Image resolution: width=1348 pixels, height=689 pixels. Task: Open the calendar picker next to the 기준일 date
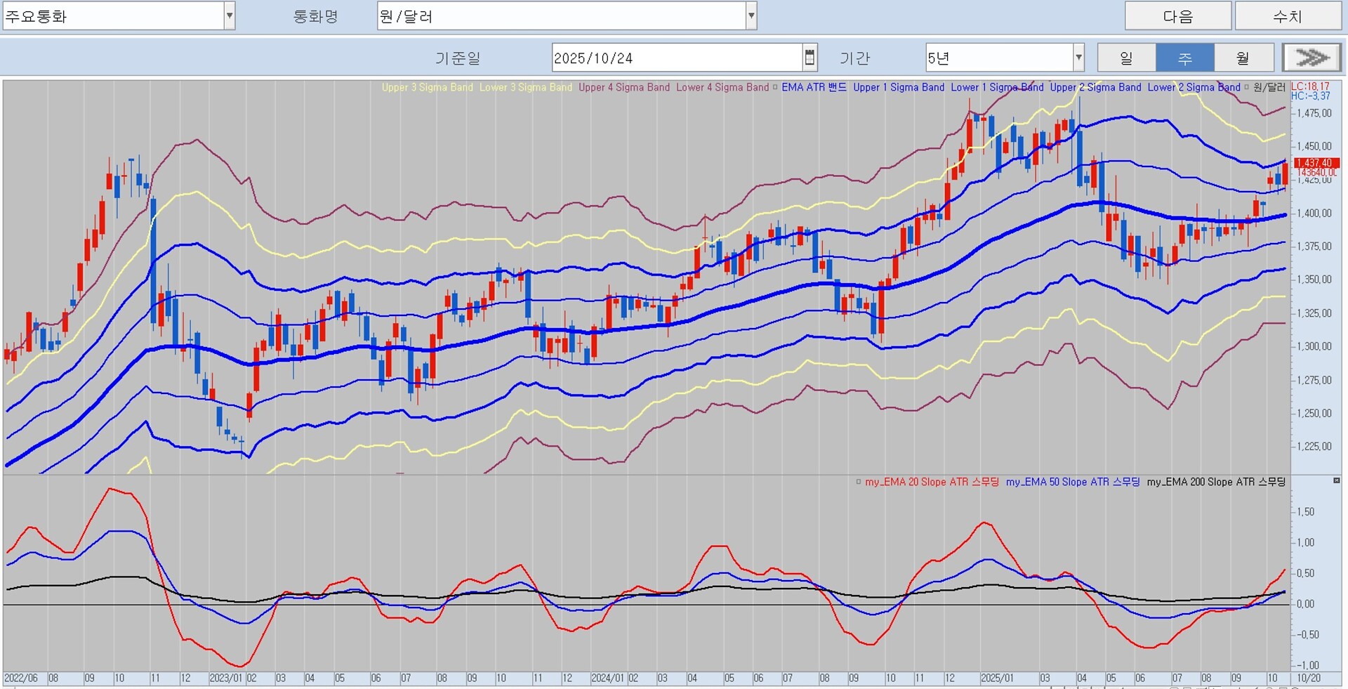[810, 58]
